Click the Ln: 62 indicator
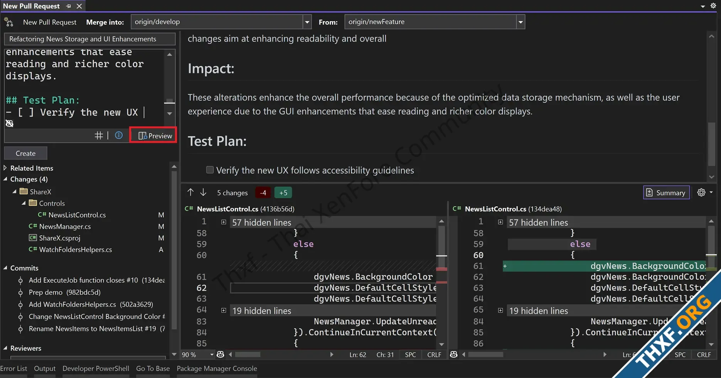 pos(358,354)
